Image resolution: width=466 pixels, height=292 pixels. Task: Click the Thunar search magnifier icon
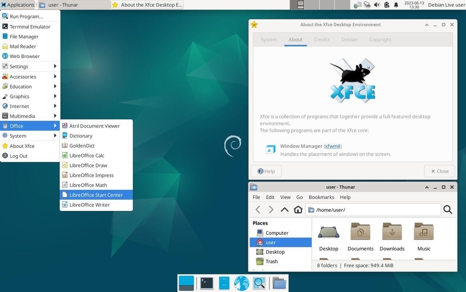click(448, 210)
